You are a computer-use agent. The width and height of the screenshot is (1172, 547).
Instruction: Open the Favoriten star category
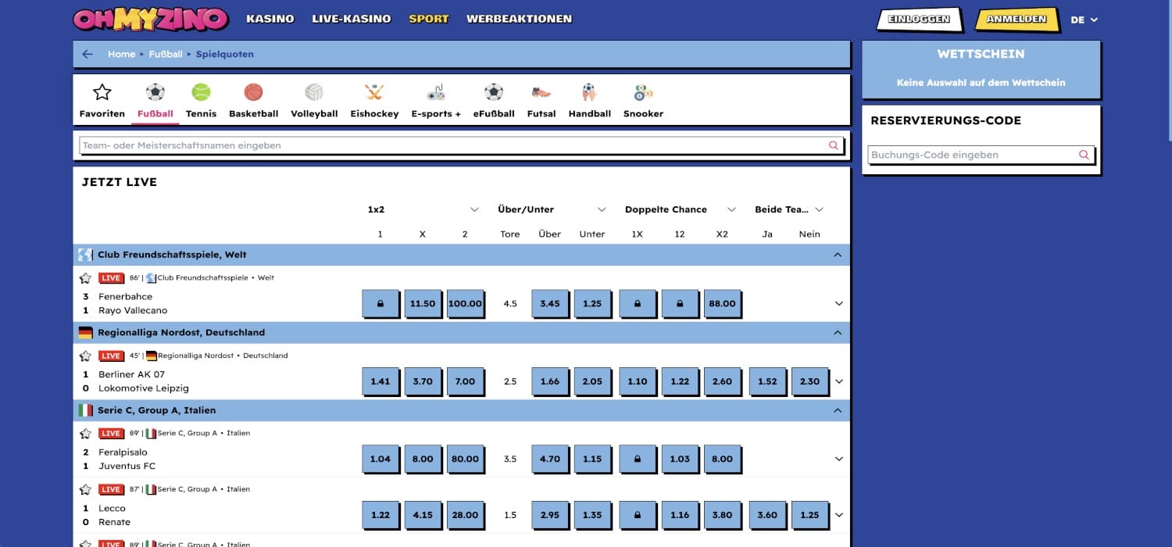coord(102,101)
